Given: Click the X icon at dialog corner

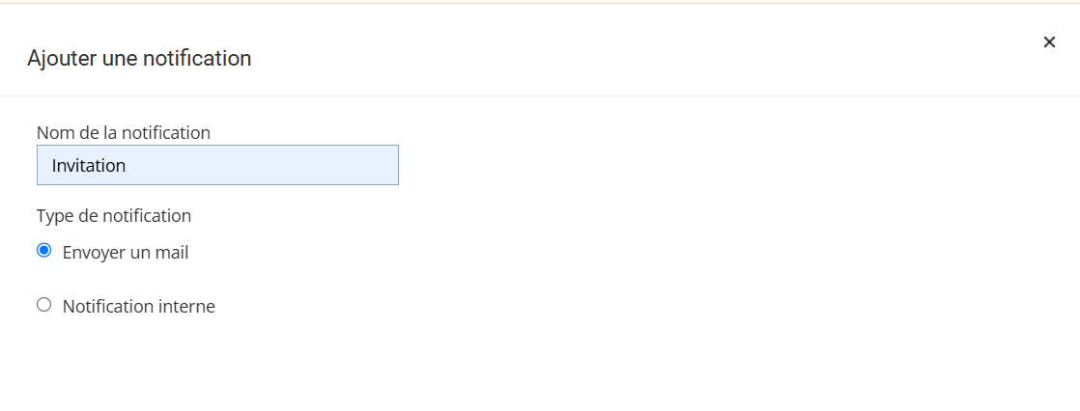Looking at the screenshot, I should coord(1049,42).
